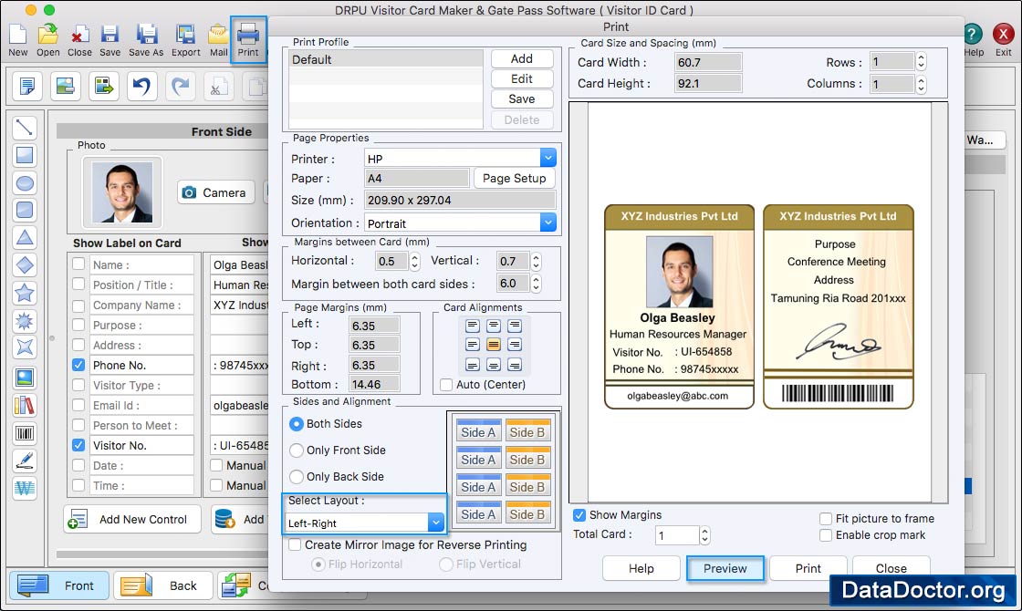Switch to the Back side tab
This screenshot has width=1022, height=611.
pos(163,585)
